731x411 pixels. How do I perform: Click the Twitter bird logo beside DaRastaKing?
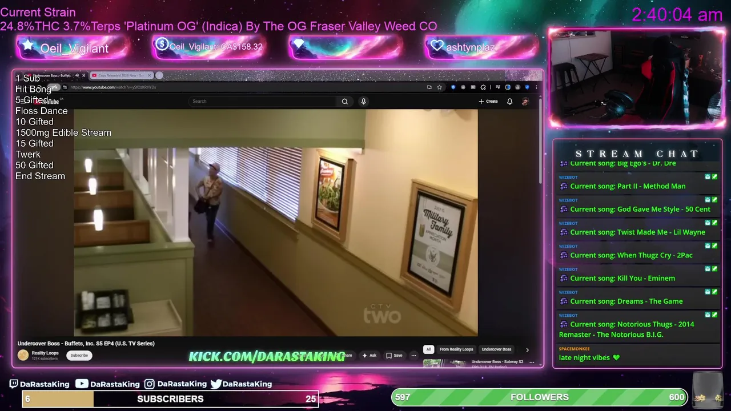tap(216, 384)
